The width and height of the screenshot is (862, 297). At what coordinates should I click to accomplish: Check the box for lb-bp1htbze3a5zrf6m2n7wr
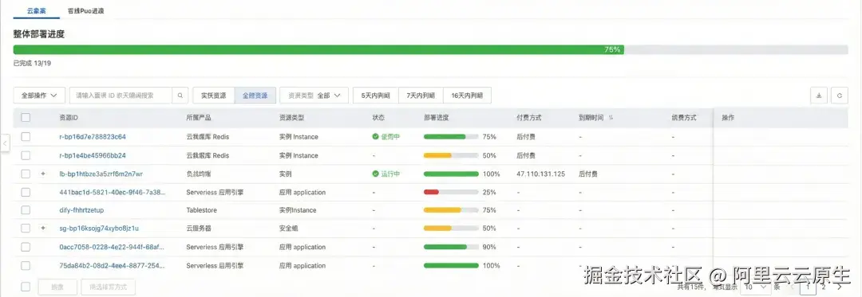(26, 174)
